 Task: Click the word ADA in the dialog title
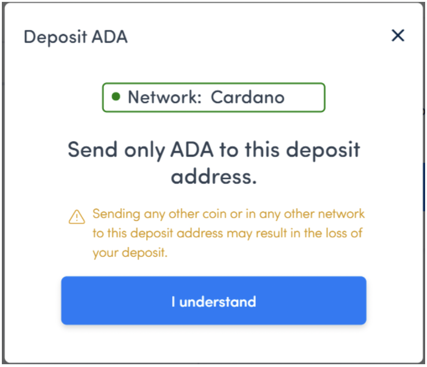click(109, 36)
